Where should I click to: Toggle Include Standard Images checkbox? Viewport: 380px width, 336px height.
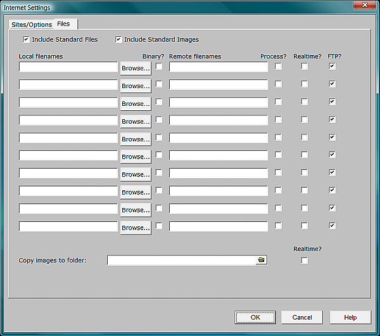[118, 39]
